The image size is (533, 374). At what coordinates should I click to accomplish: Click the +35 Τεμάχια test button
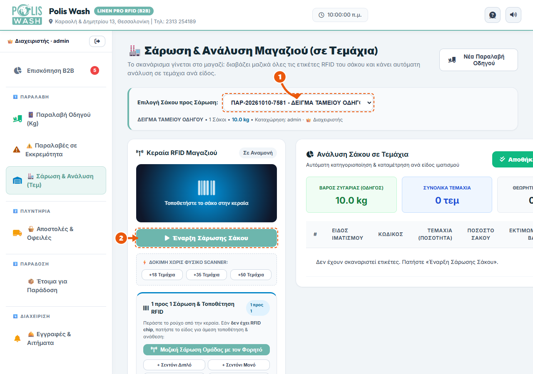207,275
